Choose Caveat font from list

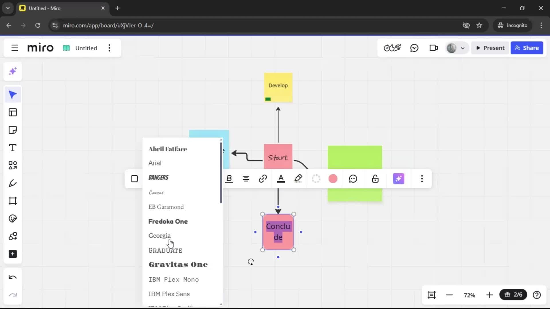(156, 192)
